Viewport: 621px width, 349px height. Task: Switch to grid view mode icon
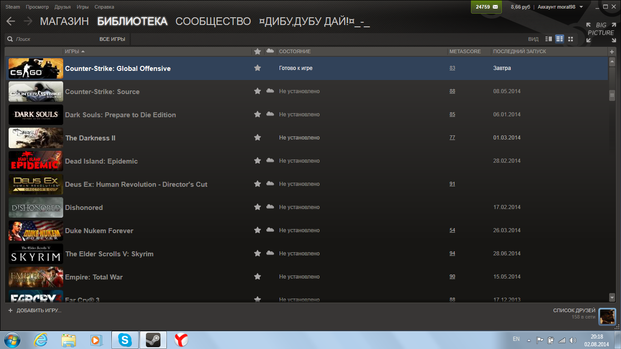click(x=571, y=39)
